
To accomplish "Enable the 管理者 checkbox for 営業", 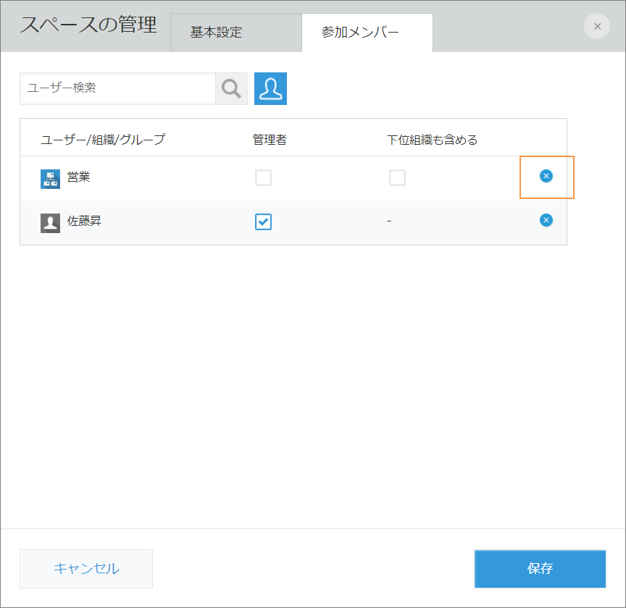I will coord(263,177).
